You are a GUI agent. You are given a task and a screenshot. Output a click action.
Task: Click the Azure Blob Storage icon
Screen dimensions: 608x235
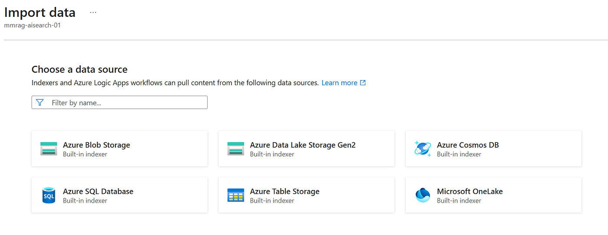[49, 149]
